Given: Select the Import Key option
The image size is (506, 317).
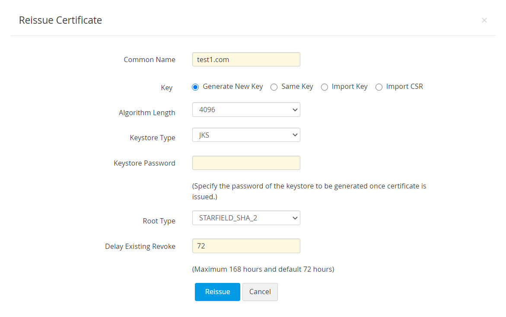Looking at the screenshot, I should (325, 87).
